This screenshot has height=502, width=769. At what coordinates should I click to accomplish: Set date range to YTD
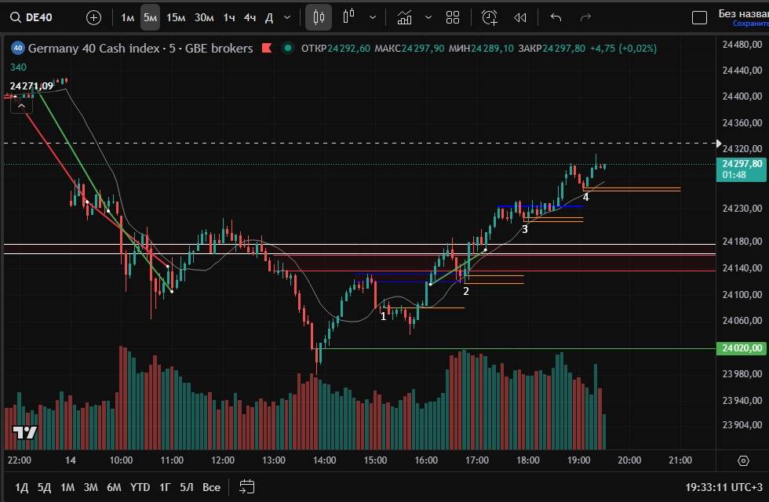point(140,487)
